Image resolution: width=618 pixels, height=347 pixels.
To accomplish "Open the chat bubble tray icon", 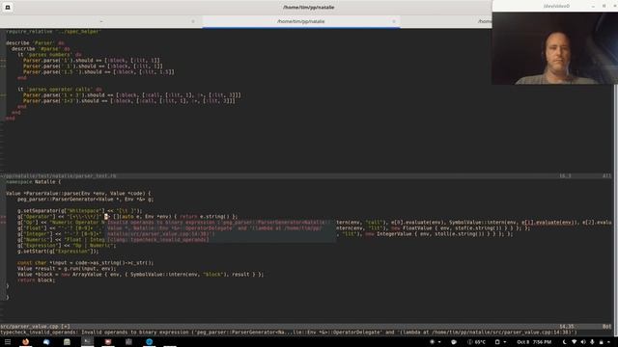I will 454,342.
